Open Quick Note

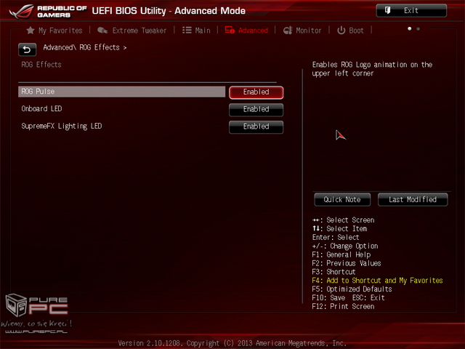(342, 199)
